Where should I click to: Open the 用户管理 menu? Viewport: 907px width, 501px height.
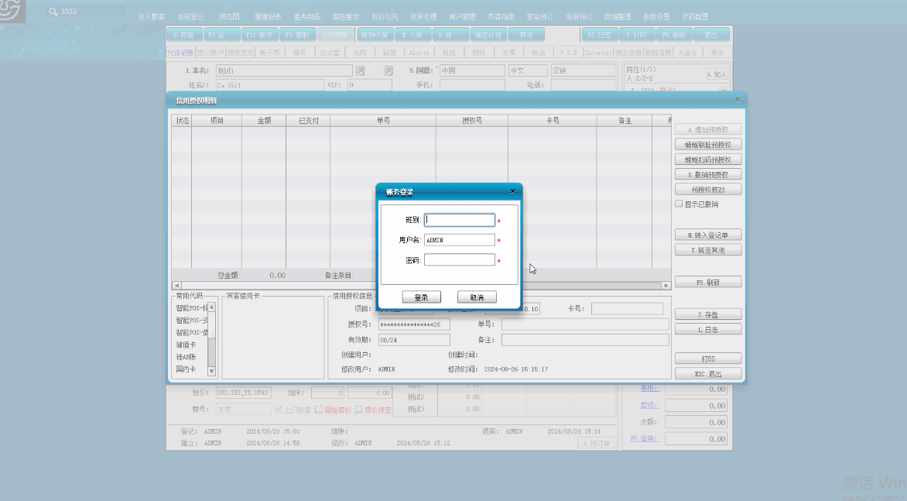click(462, 17)
